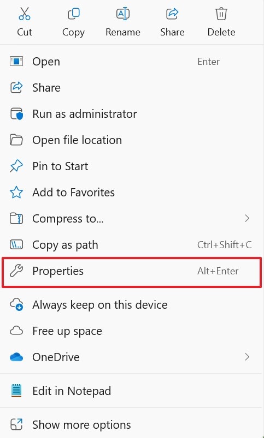Click the Cut scissors icon

(25, 14)
